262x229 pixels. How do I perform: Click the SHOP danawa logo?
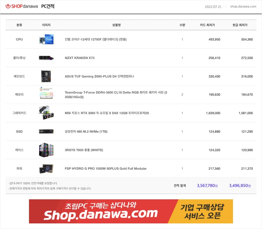[22, 6]
